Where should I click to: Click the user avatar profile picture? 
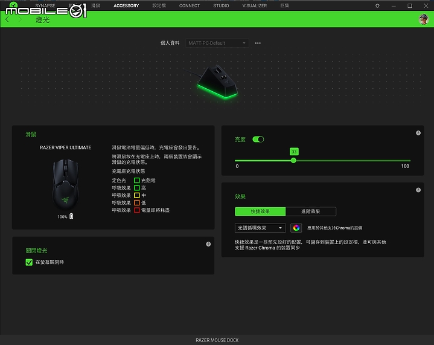click(424, 19)
